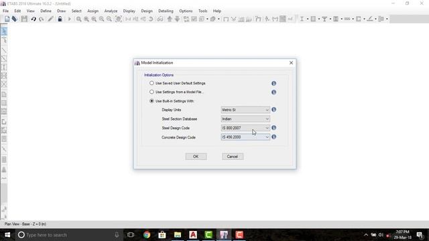Open the Steel Design Code dropdown (IS 800:2007)
The height and width of the screenshot is (241, 429).
245,128
